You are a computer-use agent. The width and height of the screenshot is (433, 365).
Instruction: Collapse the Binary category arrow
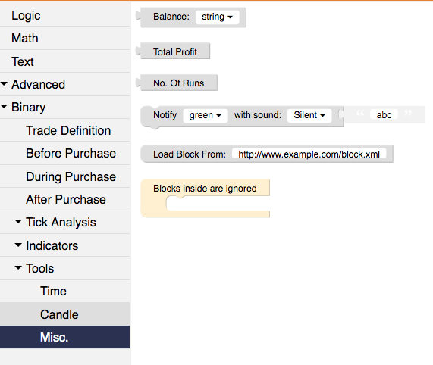pyautogui.click(x=4, y=106)
